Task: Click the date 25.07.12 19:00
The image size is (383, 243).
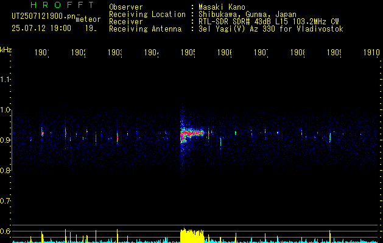Action: (41, 29)
